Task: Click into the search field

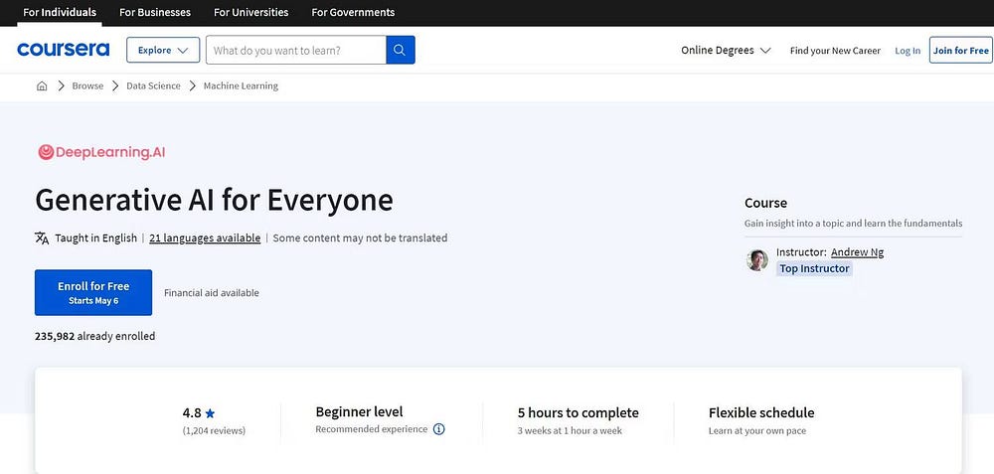Action: click(296, 50)
